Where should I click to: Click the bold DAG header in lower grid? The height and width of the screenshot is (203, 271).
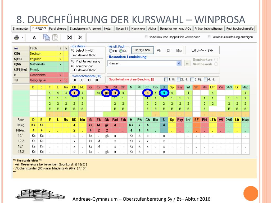click(x=229, y=120)
